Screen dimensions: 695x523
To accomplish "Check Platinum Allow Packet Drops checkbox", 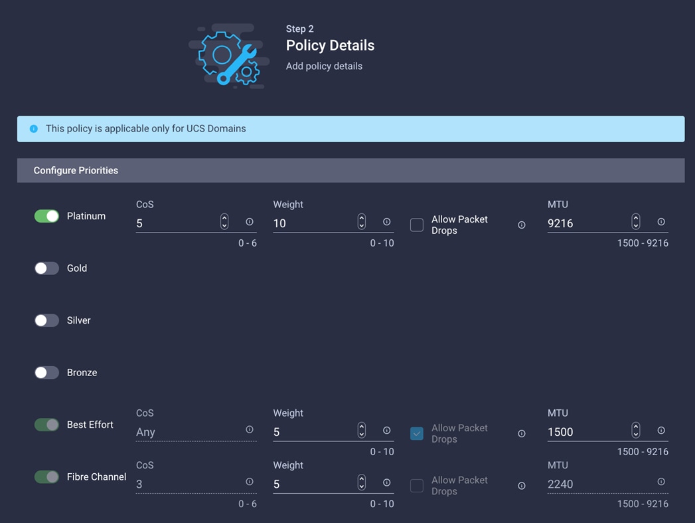I will tap(417, 225).
